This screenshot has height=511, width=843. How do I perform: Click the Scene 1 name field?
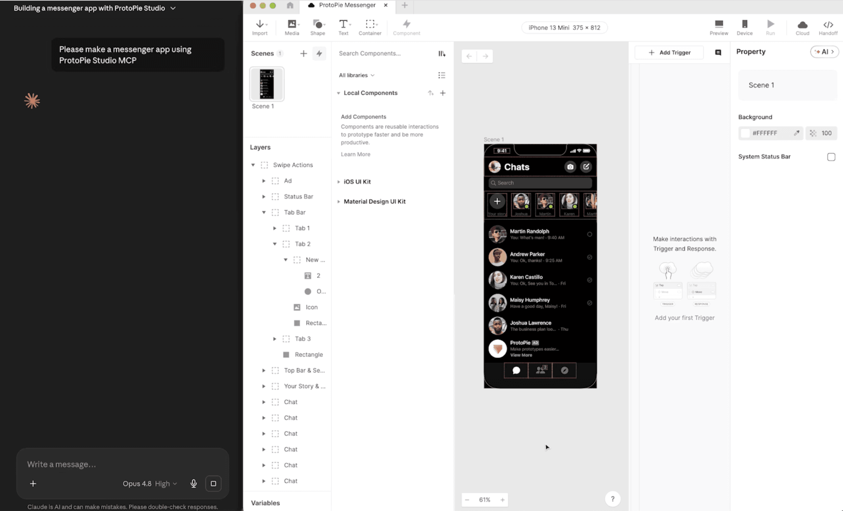pyautogui.click(x=788, y=85)
